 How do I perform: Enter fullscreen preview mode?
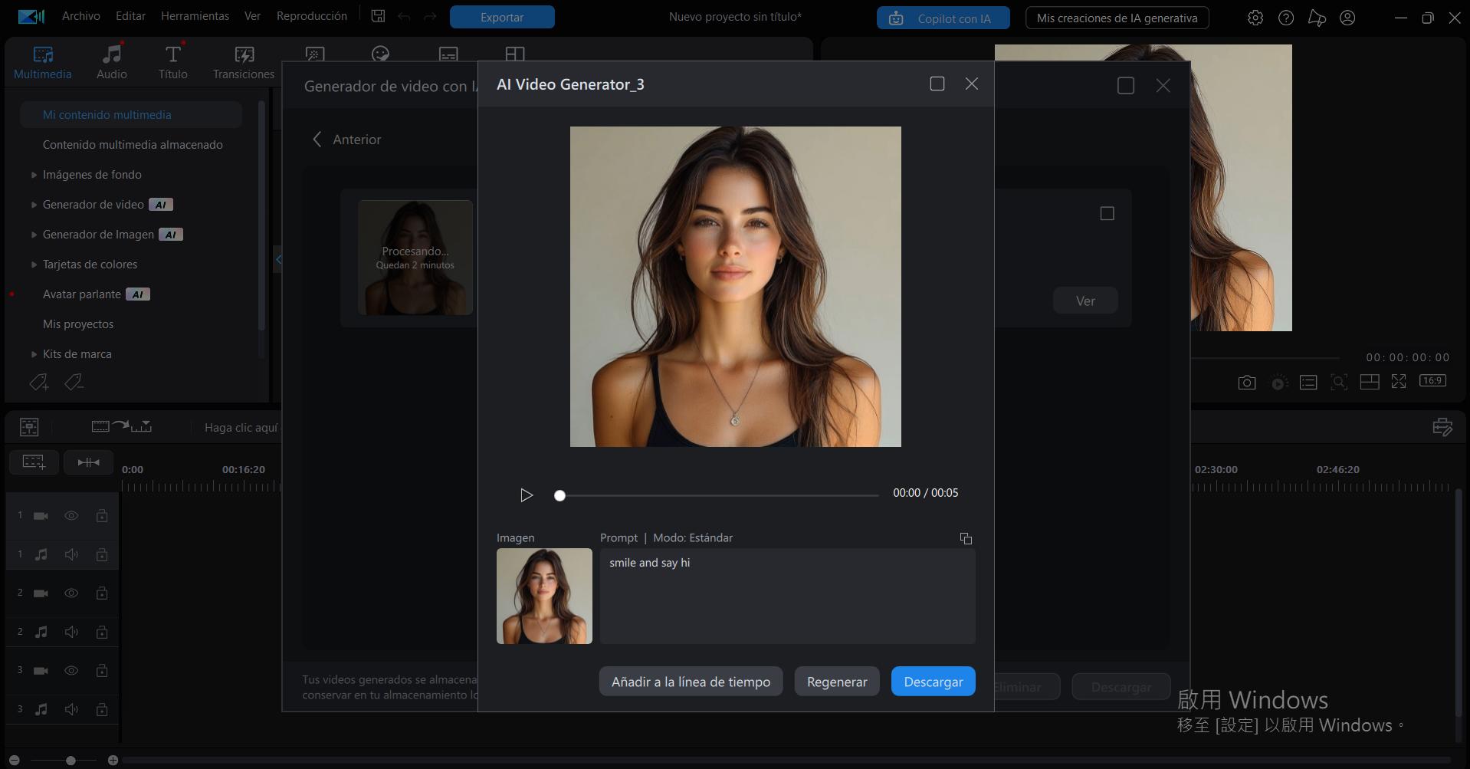click(1400, 381)
